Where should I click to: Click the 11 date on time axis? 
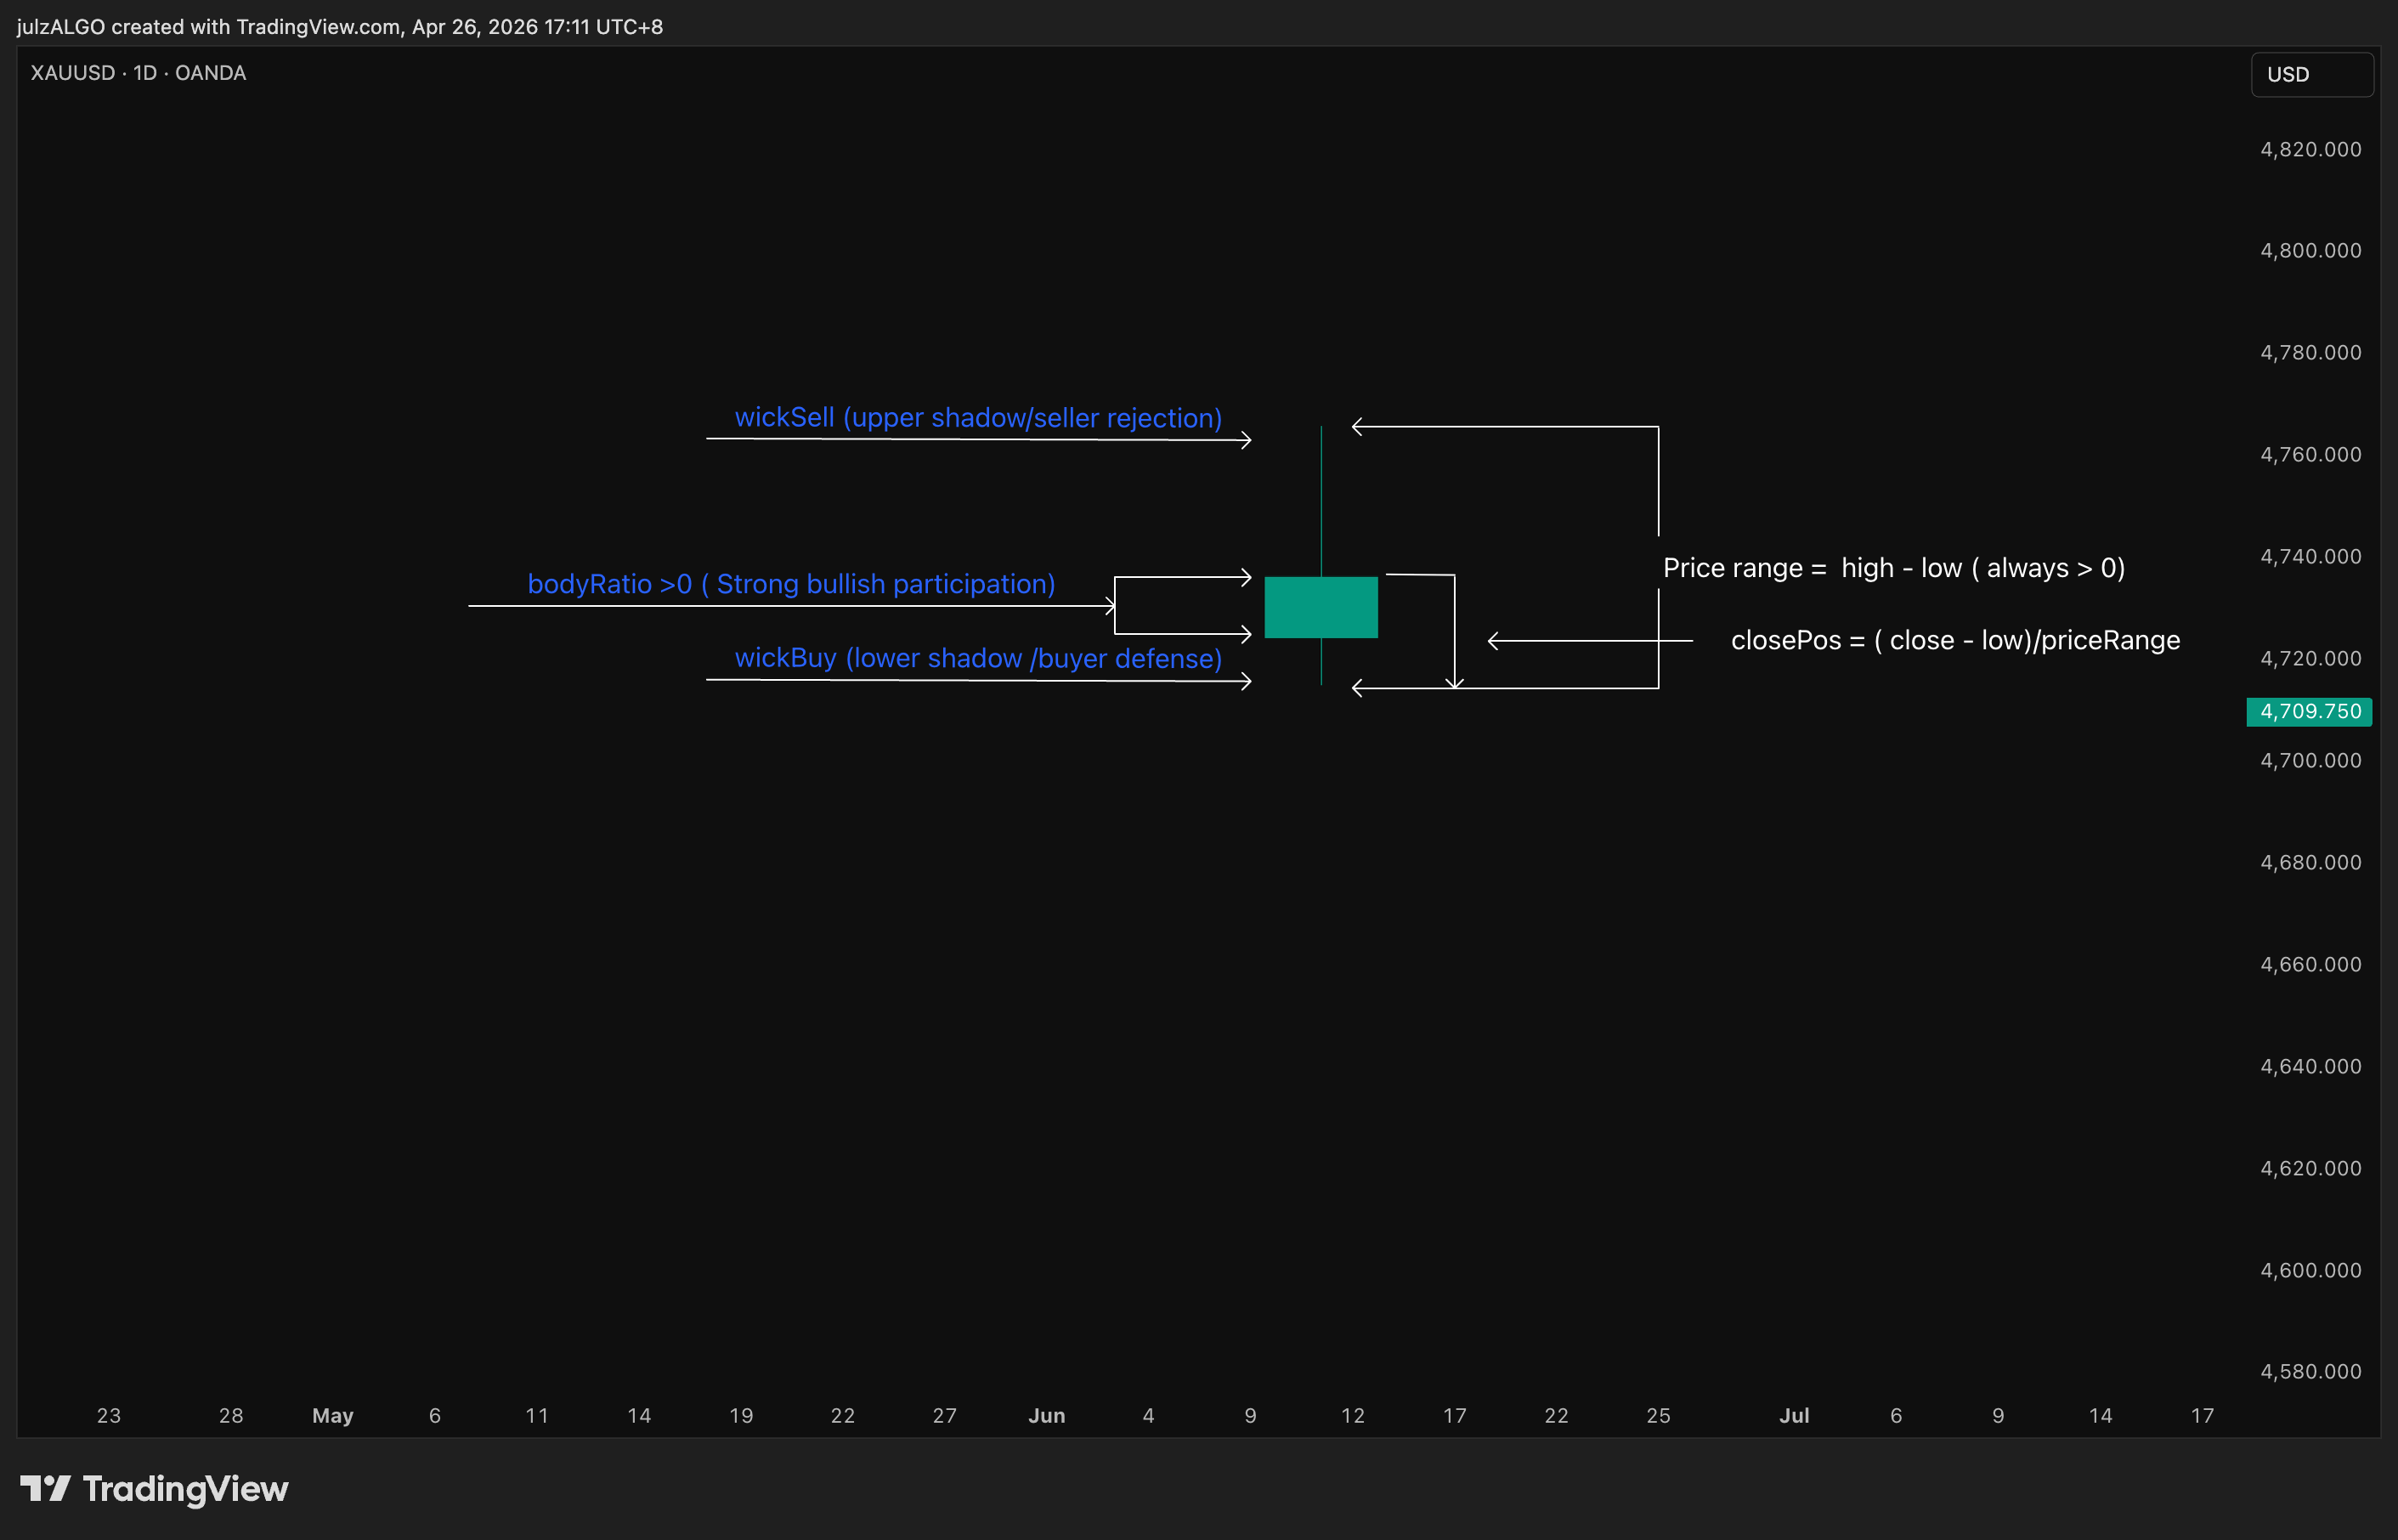(x=537, y=1416)
